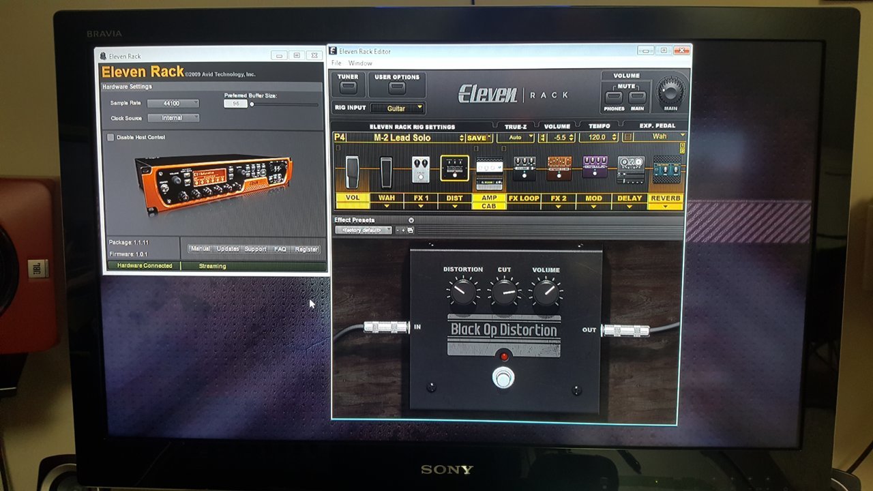Image resolution: width=873 pixels, height=491 pixels.
Task: Select the highlighted distortion pedal in chain
Action: (x=454, y=168)
